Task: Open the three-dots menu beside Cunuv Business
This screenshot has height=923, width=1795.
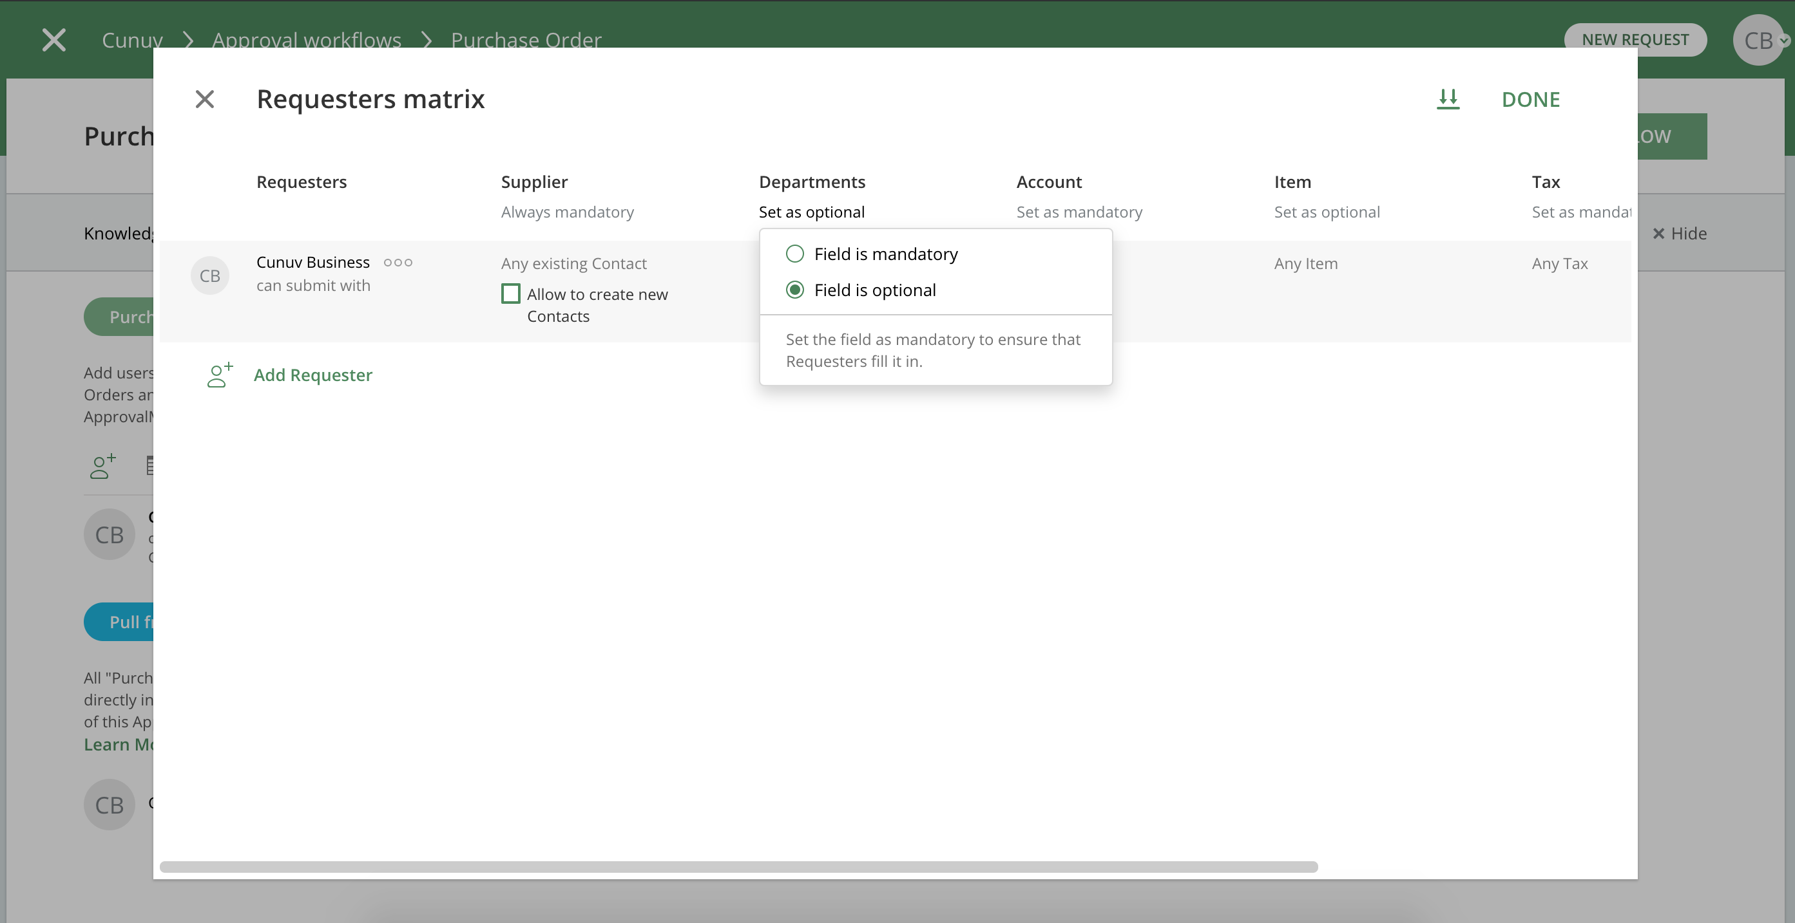Action: tap(398, 263)
